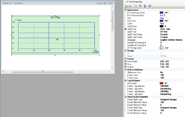Viewport: 185px width, 117px height.
Task: Select the TopLeft value 139, 107
Action: coord(164,67)
